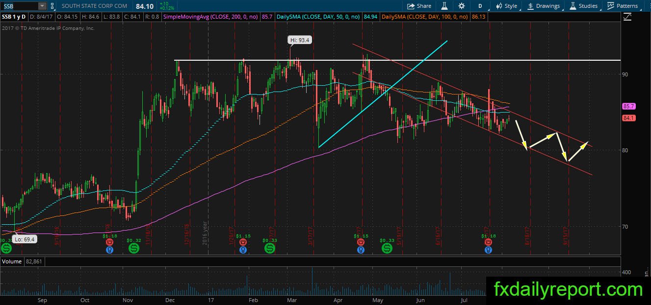Click the 9/15/17 expiration date marker

566,235
